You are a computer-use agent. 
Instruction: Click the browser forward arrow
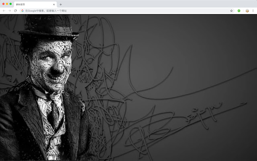coord(10,11)
